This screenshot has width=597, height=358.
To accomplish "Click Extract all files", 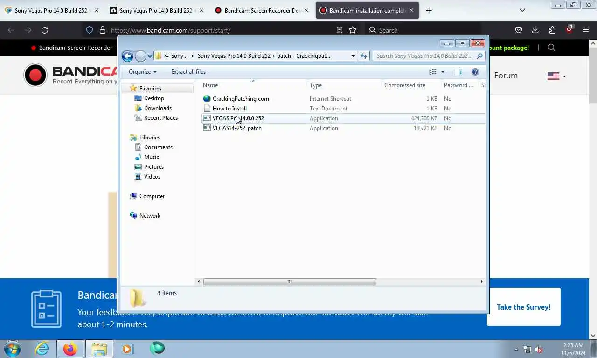I will 188,72.
